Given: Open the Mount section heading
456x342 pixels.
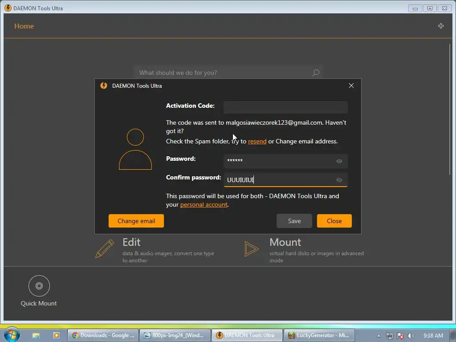Looking at the screenshot, I should (285, 242).
